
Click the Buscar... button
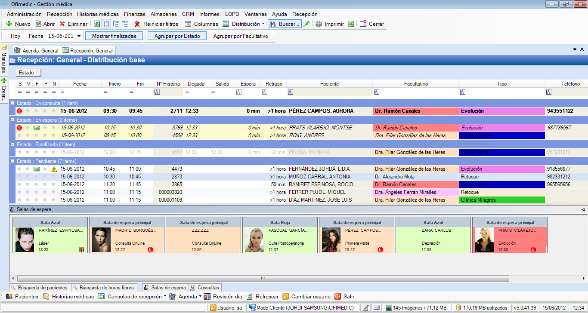285,24
